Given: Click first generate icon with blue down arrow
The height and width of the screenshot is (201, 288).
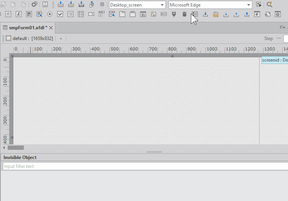Looking at the screenshot, I should point(60,4).
